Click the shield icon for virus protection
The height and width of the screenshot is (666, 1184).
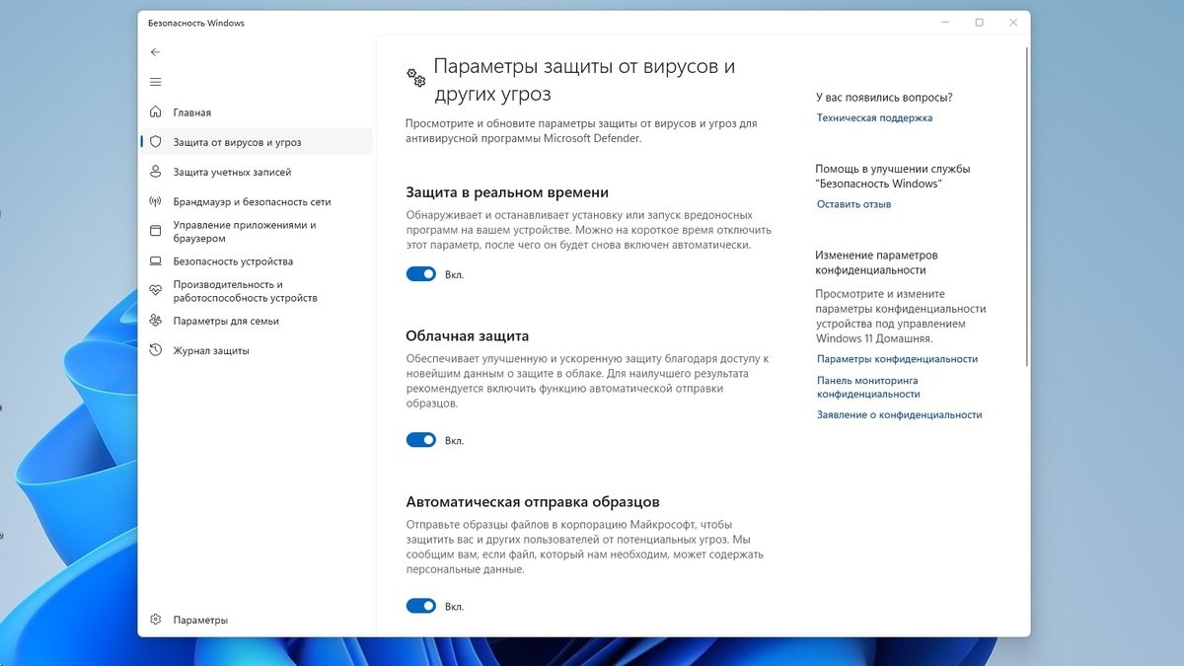(x=155, y=142)
